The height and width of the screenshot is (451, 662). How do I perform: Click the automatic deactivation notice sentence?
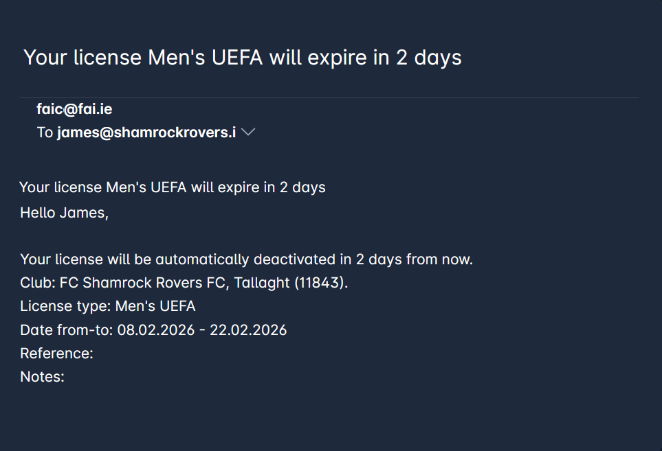tap(246, 259)
